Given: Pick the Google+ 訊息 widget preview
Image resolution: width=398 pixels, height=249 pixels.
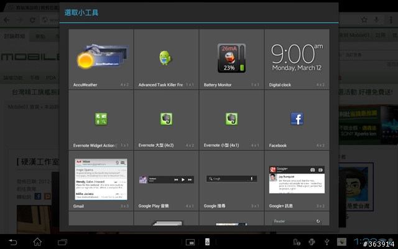Looking at the screenshot, I should point(297,180).
